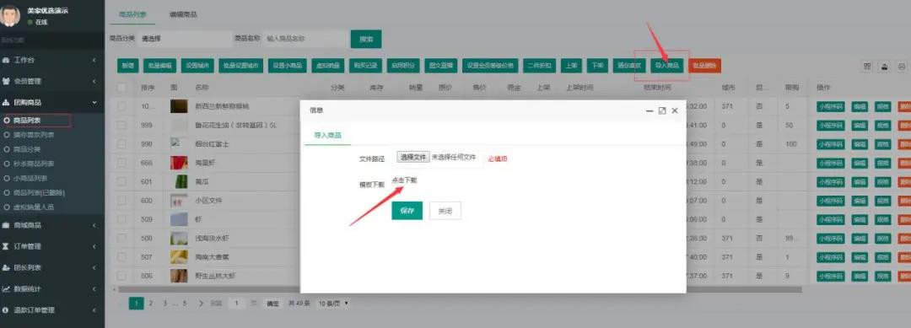Click the 工作台 dashboard icon in sidebar
This screenshot has width=911, height=328.
point(7,61)
